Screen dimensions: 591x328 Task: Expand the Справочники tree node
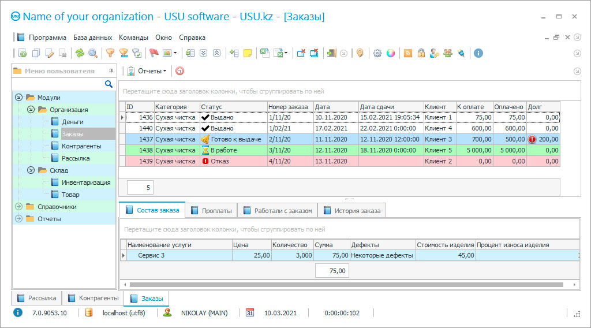[x=19, y=206]
